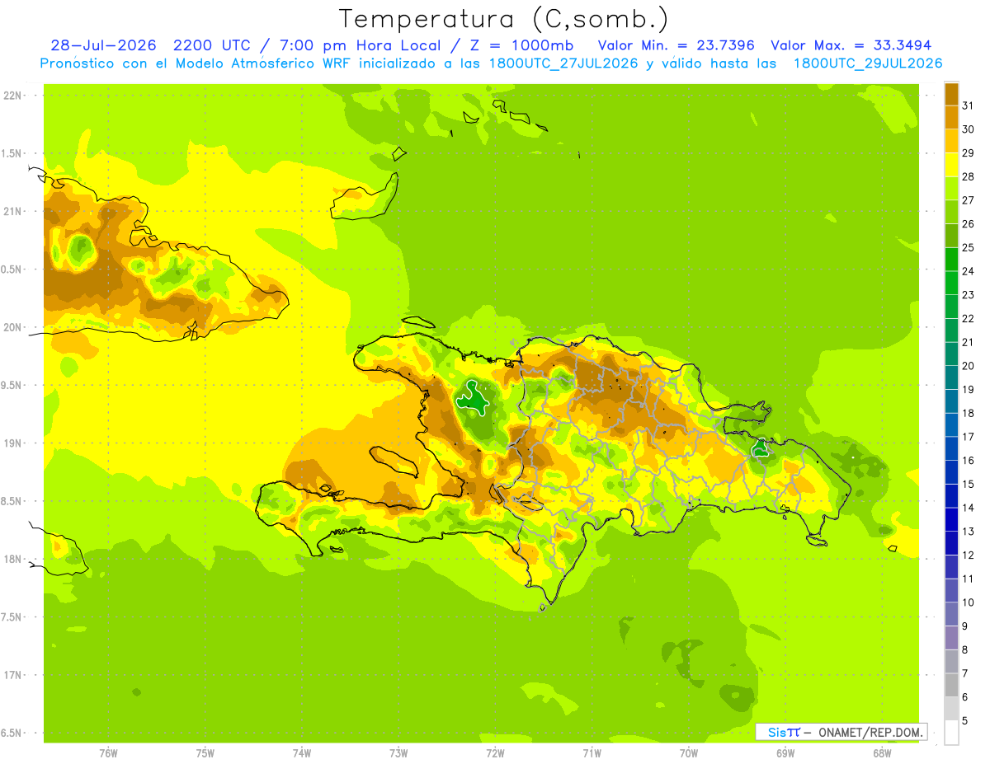Click the '73W' longitude label
Viewport: 990px width, 764px height.
[x=398, y=753]
